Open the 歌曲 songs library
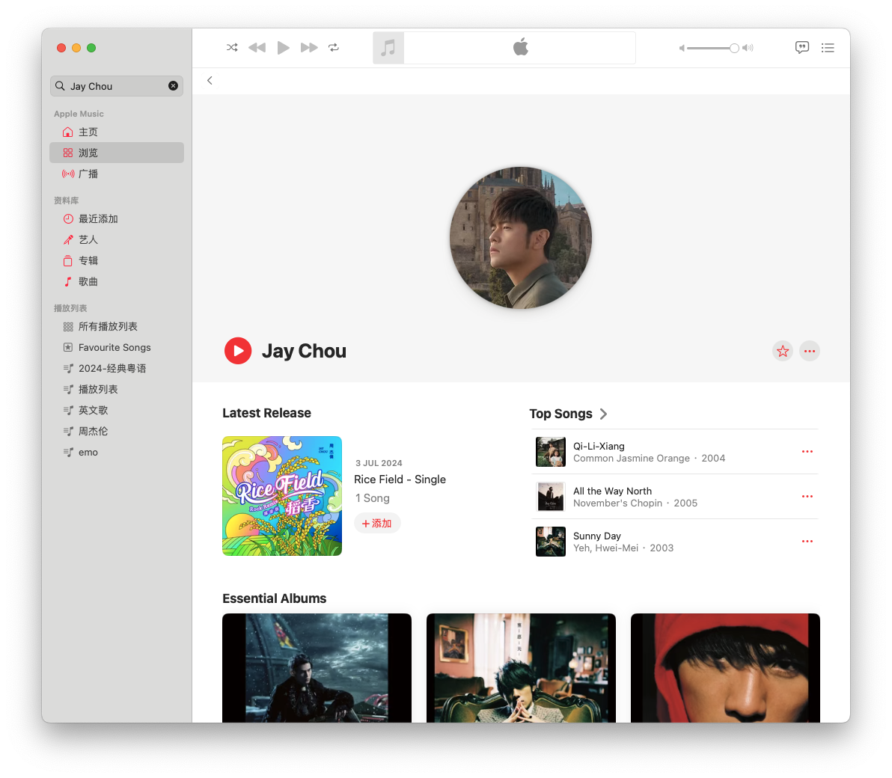 click(117, 281)
